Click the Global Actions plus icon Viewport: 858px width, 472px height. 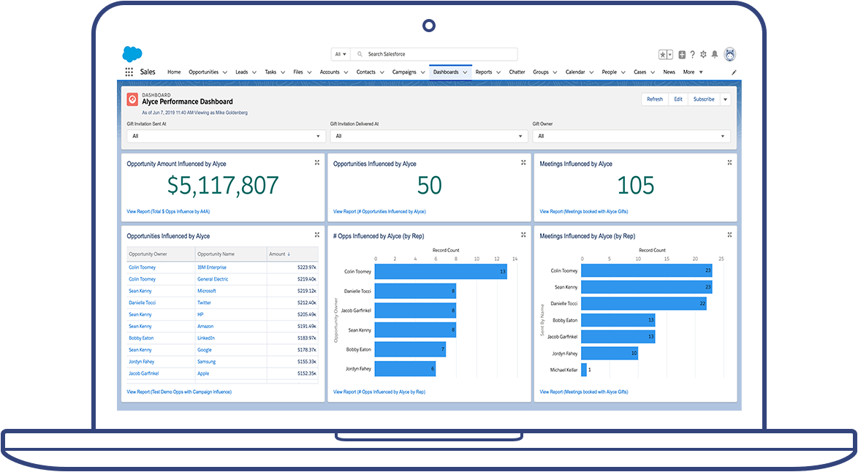(x=682, y=54)
